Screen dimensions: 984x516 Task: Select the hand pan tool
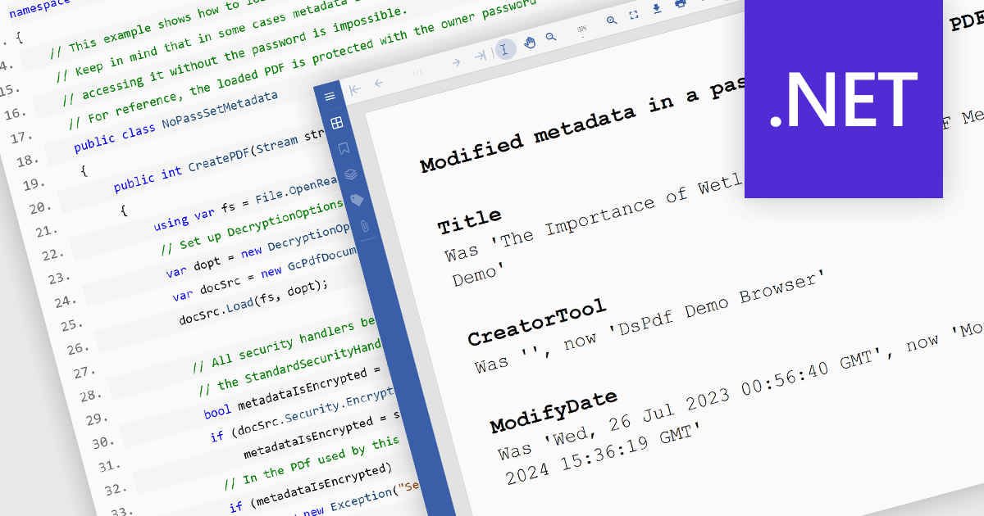(530, 44)
